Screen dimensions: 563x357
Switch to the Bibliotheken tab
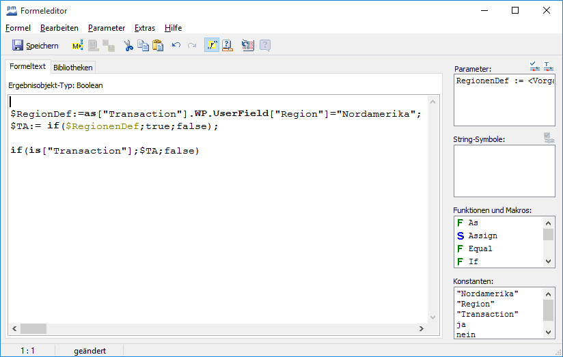[73, 68]
